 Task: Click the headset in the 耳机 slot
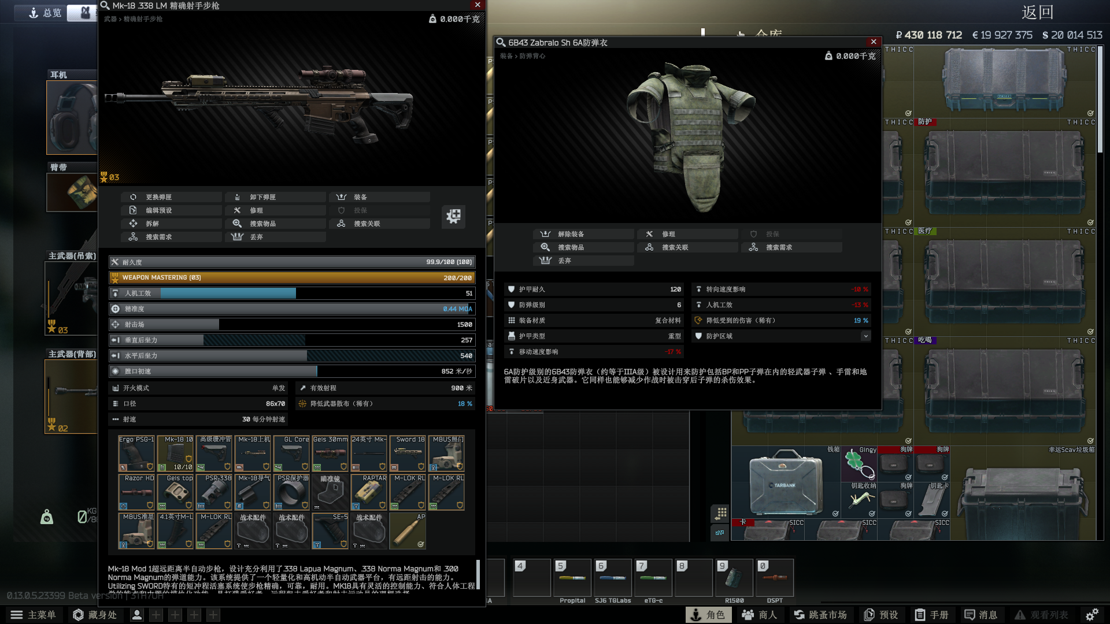click(72, 118)
